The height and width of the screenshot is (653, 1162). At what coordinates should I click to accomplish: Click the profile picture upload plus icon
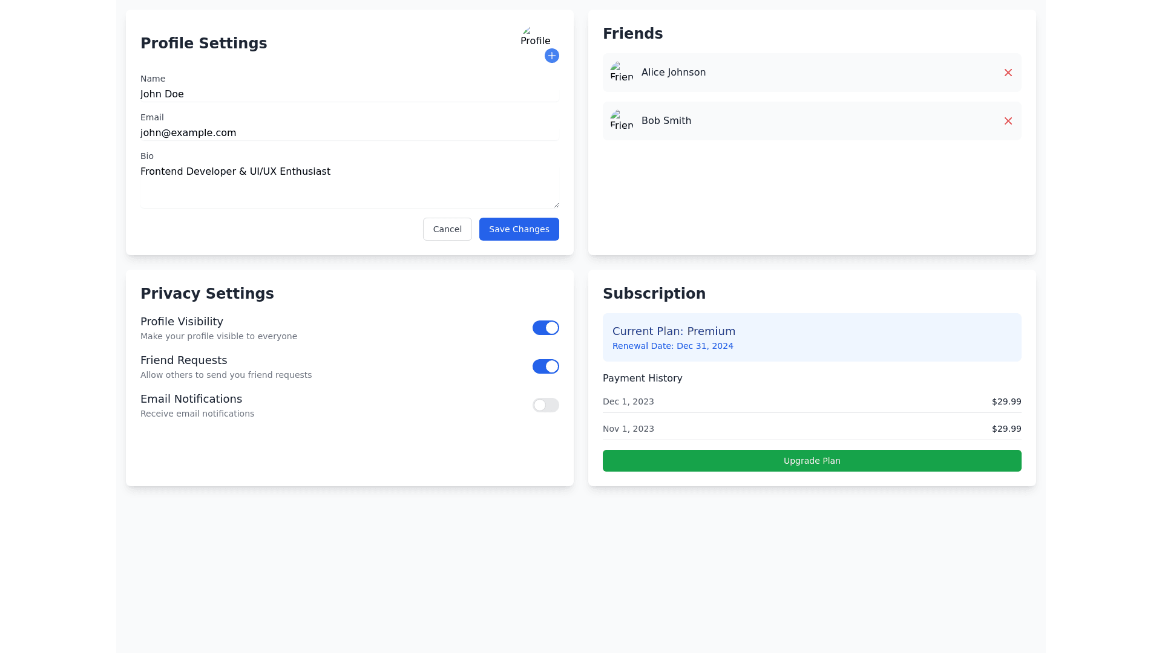pos(551,56)
